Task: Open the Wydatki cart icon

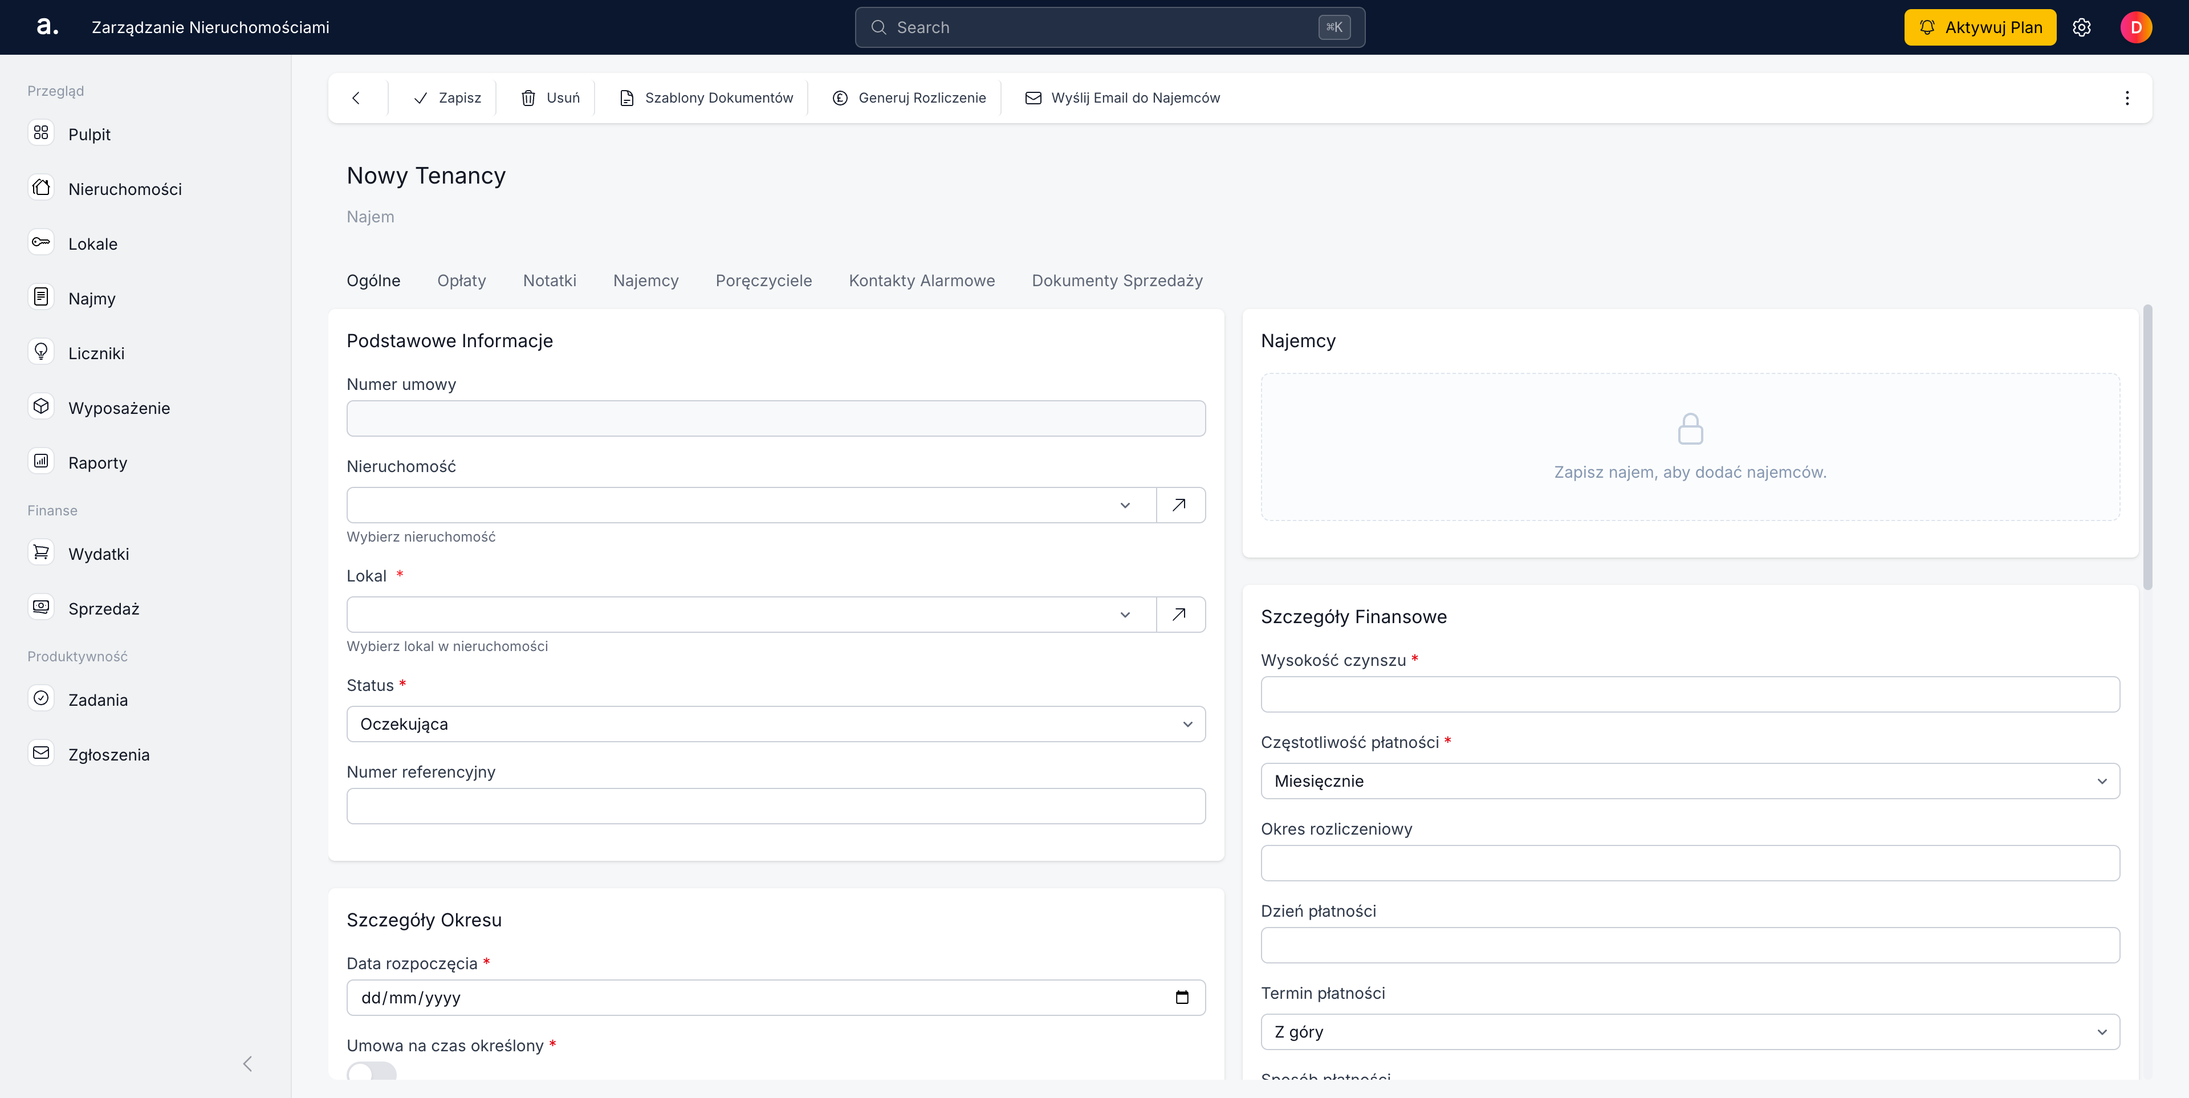Action: pyautogui.click(x=41, y=553)
